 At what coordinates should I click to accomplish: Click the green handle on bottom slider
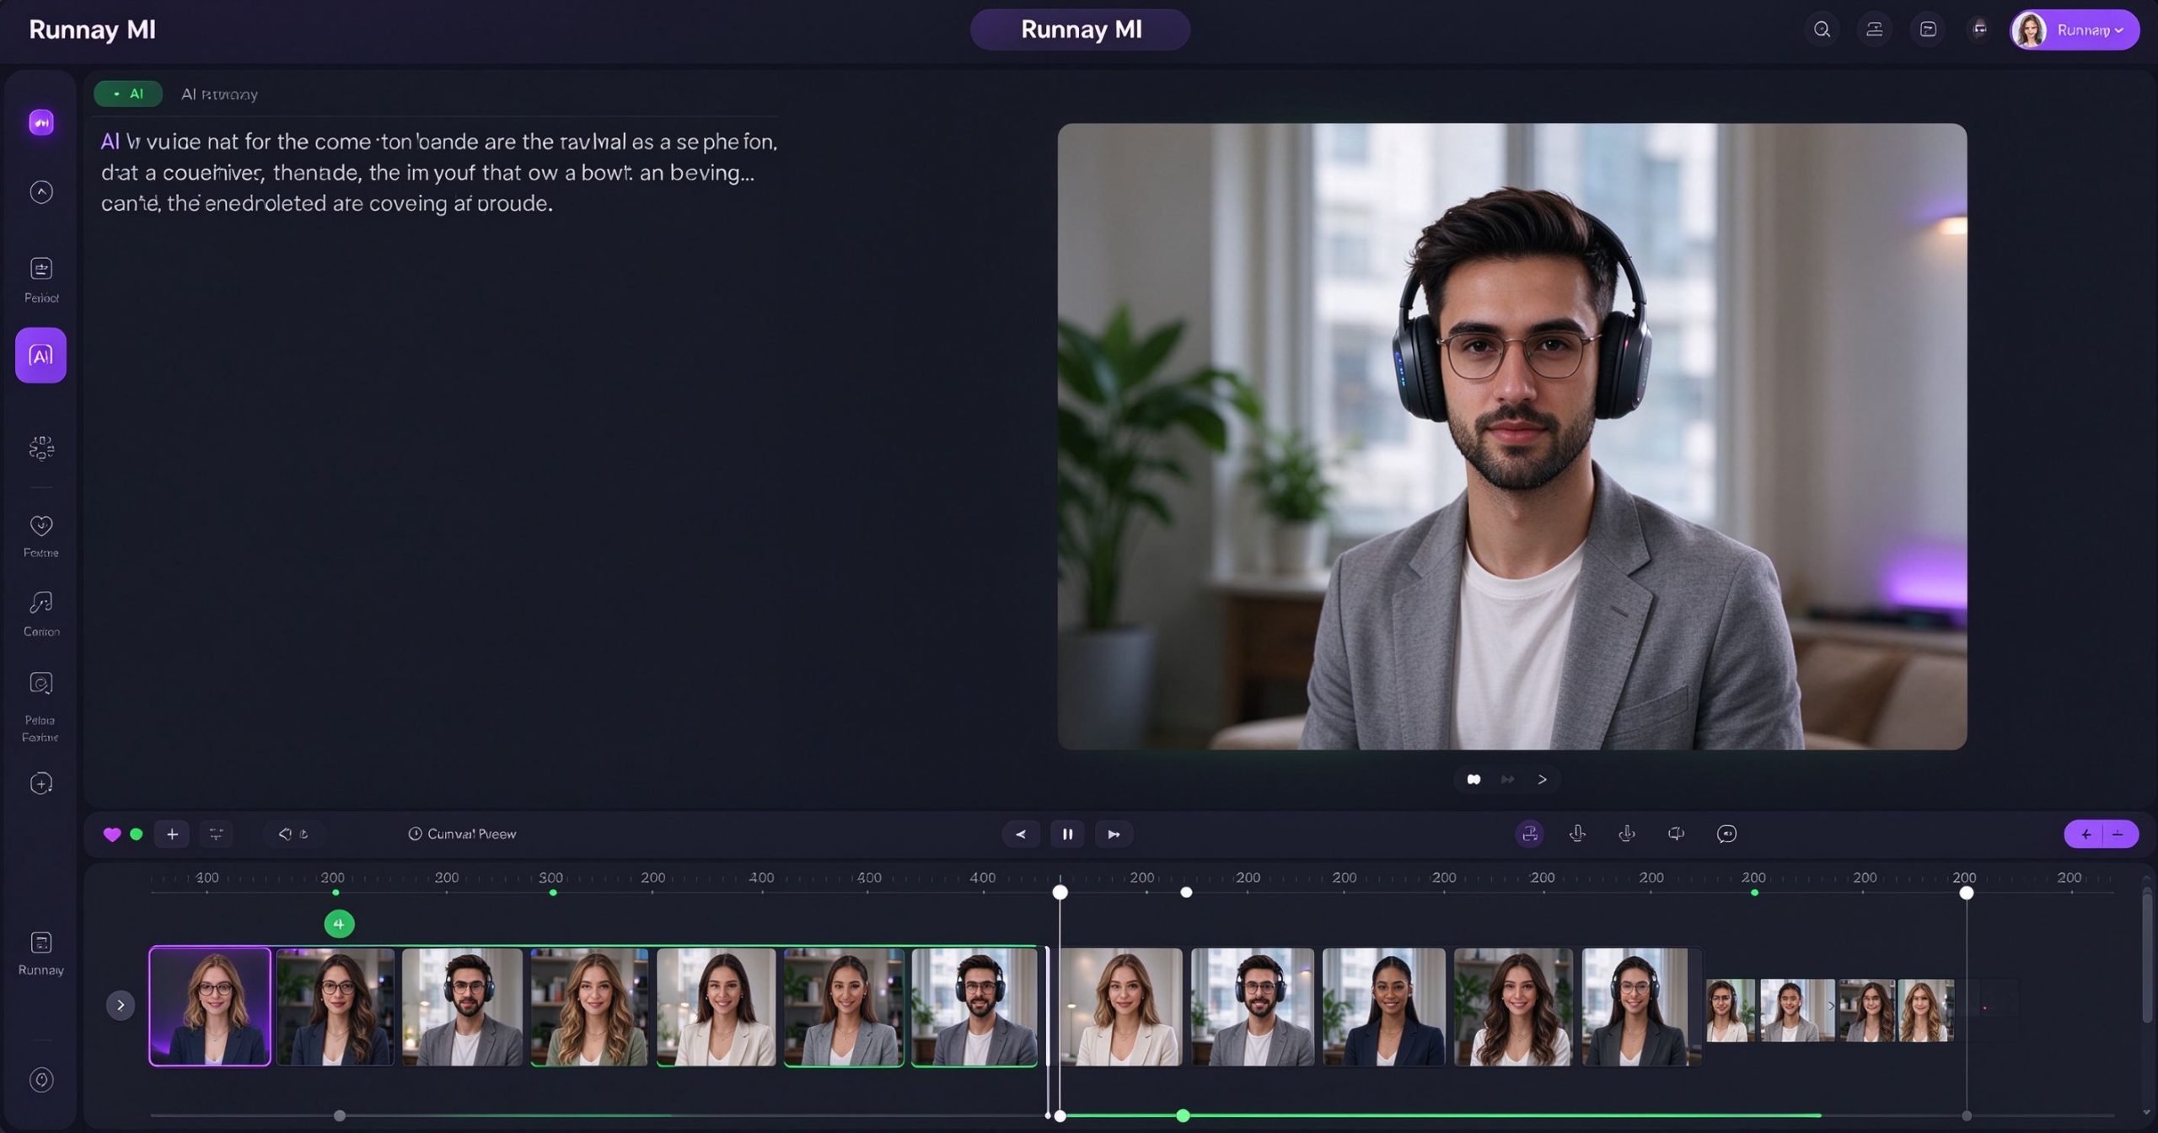coord(1183,1115)
